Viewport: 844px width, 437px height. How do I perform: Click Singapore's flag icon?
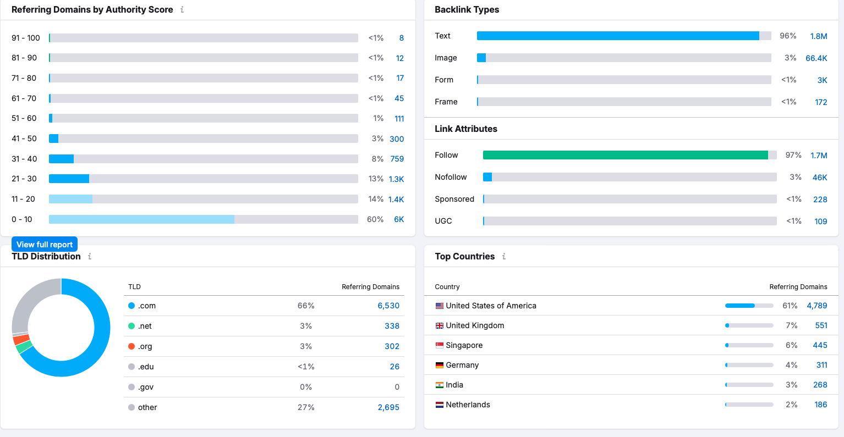pos(439,345)
